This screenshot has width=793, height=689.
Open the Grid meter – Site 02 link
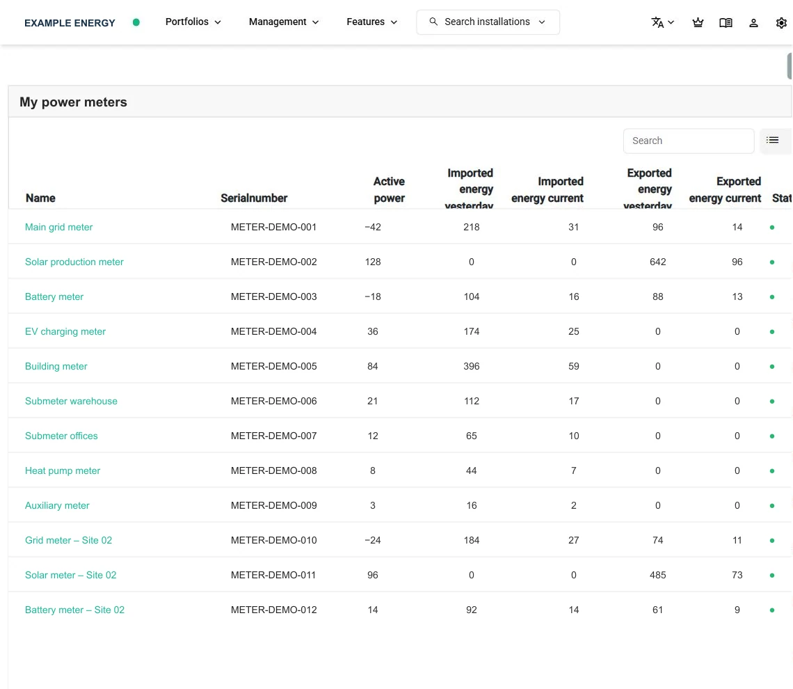click(68, 540)
